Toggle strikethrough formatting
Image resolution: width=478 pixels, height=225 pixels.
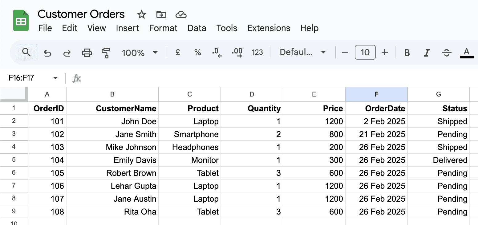coord(447,53)
